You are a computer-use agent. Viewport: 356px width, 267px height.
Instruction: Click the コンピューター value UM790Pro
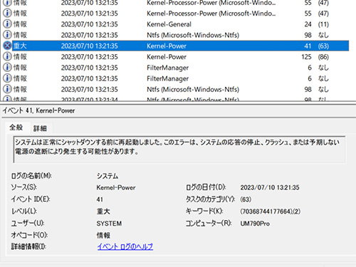tap(255, 224)
